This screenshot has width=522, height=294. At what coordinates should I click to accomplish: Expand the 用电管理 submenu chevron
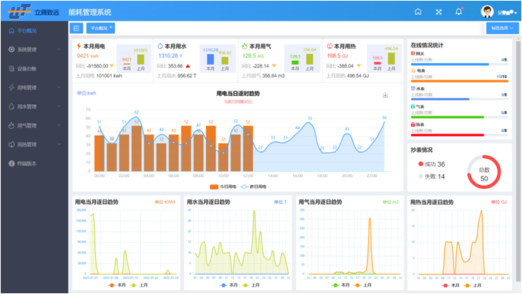(x=59, y=87)
